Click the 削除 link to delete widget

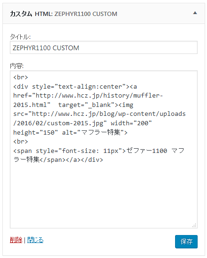pos(16,240)
